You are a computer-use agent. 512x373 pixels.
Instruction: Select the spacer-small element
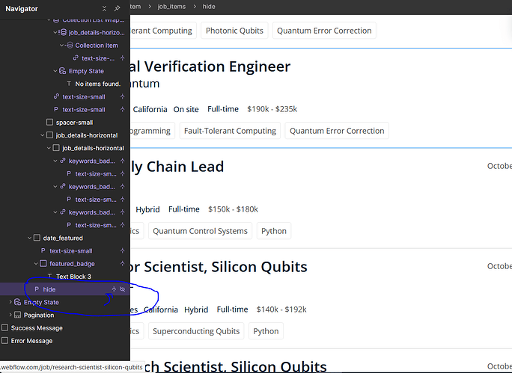[x=74, y=123]
